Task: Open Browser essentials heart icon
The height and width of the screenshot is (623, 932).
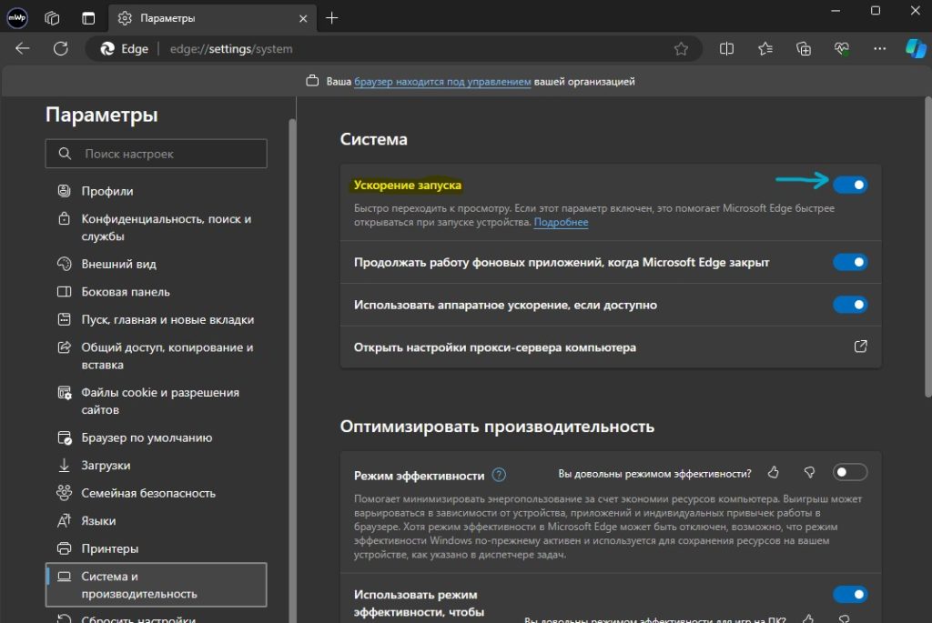Action: tap(840, 48)
